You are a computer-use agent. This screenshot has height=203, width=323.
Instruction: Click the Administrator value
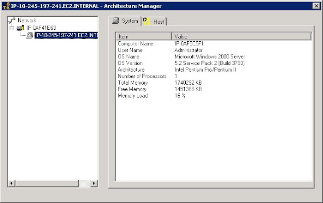click(x=188, y=50)
